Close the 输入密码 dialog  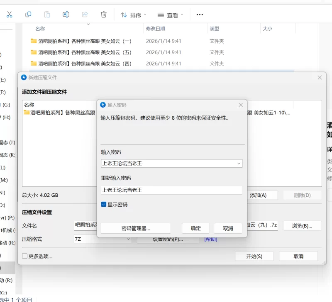[241, 105]
